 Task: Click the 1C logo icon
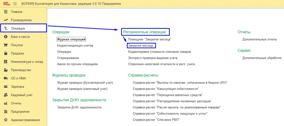[x=6, y=3]
